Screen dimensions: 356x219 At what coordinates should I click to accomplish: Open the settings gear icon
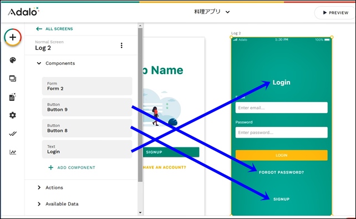click(x=13, y=115)
